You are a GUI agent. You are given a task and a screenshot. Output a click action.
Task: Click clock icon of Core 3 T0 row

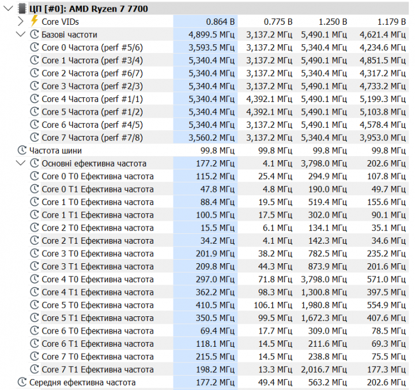click(35, 253)
